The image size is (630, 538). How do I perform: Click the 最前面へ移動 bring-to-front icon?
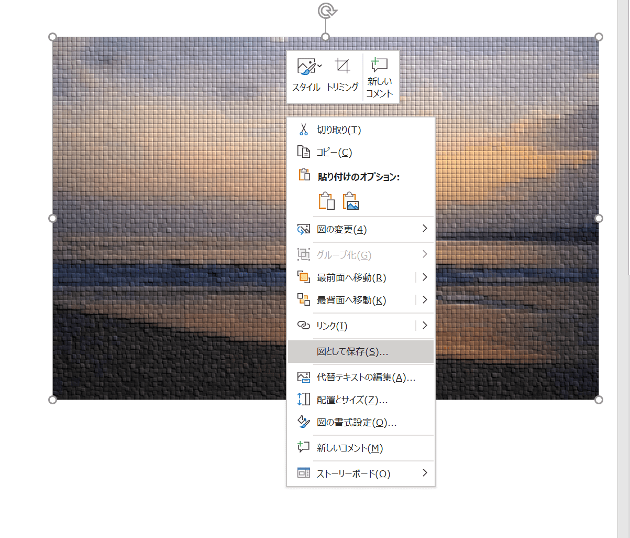pos(304,277)
